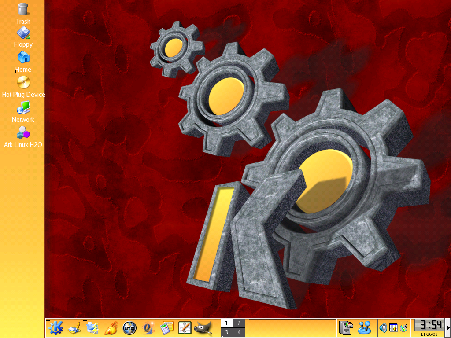
Task: Launch GIMP from the Wilber icon
Action: [x=203, y=328]
